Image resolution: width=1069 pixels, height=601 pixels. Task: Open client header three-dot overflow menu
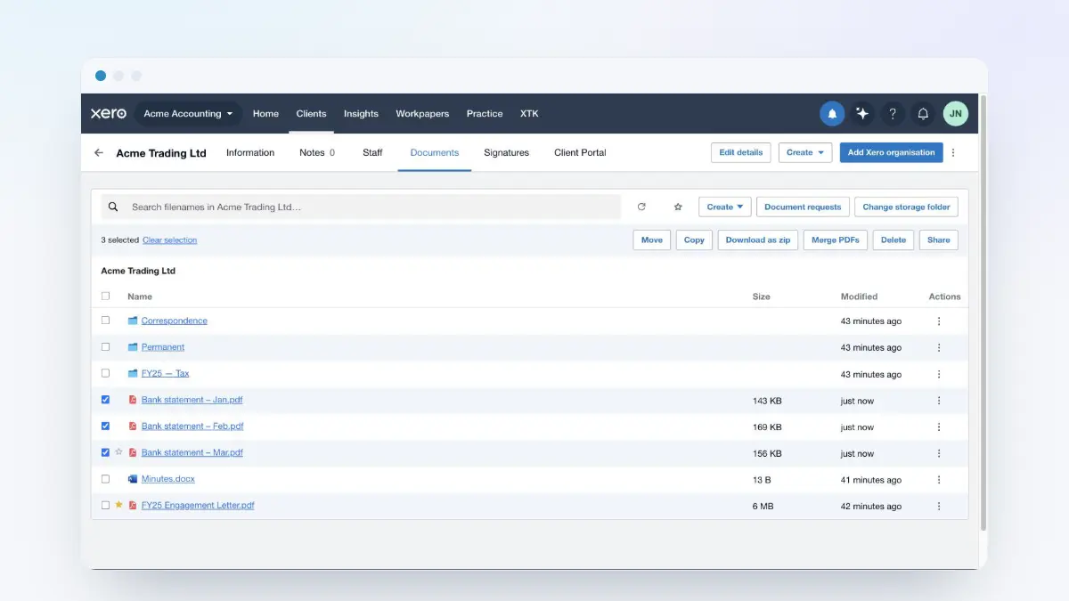953,153
